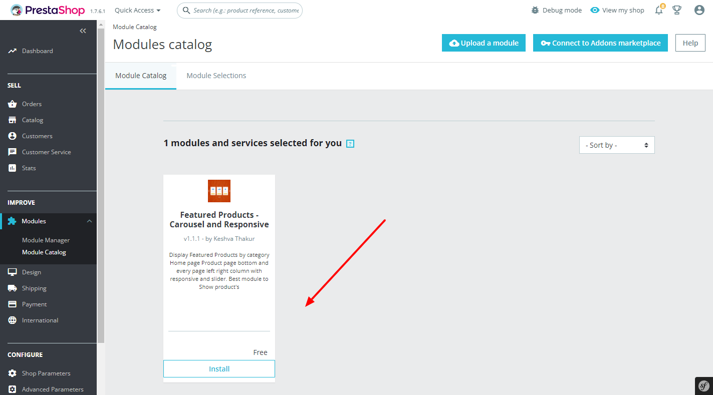
Task: Click the Catalog store icon
Action: pos(13,120)
